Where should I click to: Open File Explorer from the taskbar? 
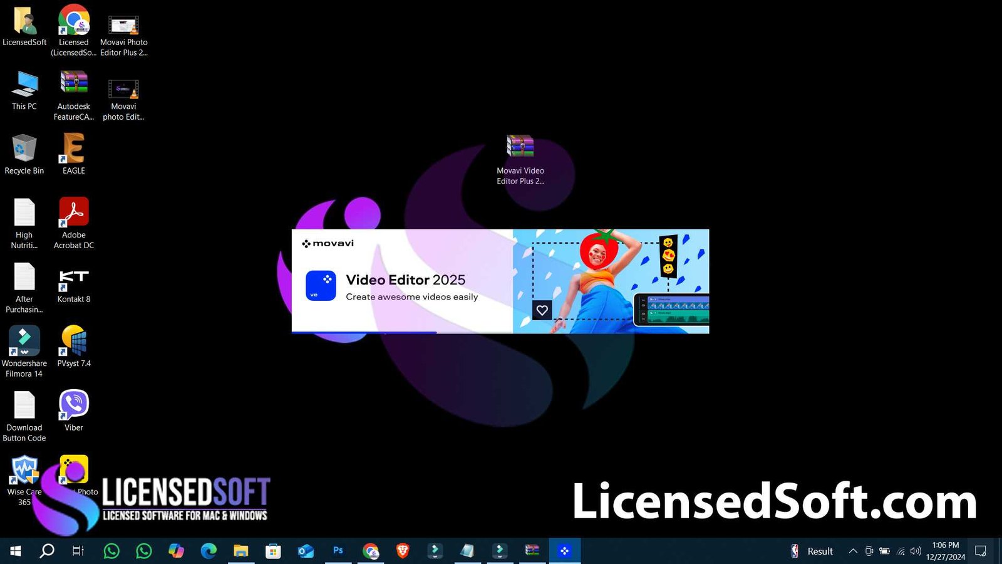pyautogui.click(x=241, y=551)
